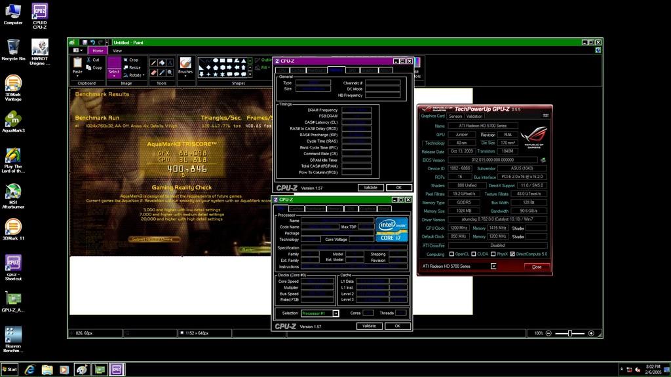Expand Brushes dropdown in Paint
This screenshot has width=671, height=377.
tap(185, 75)
